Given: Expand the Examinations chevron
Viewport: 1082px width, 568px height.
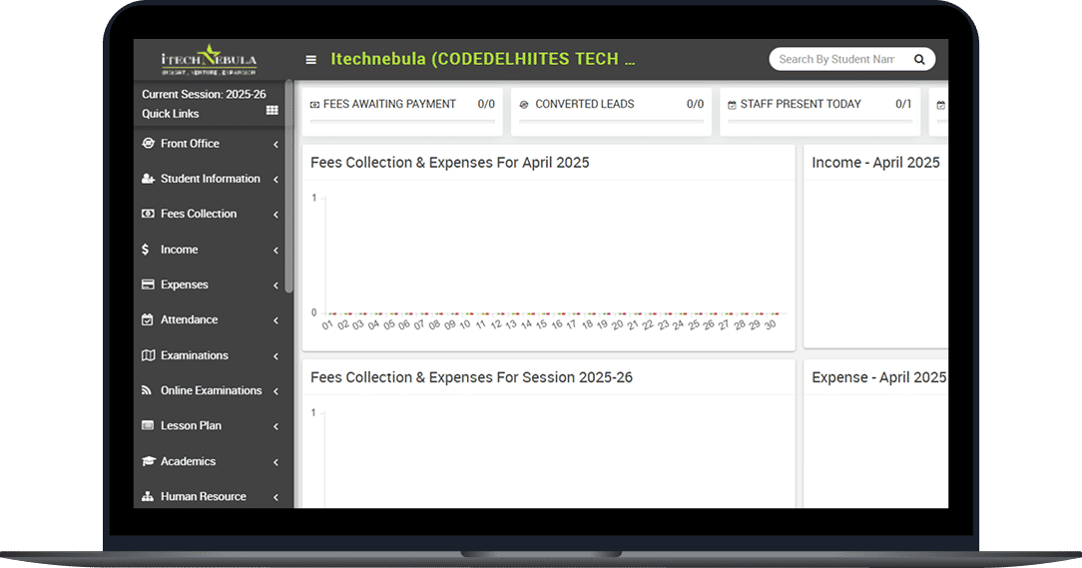Looking at the screenshot, I should point(275,356).
